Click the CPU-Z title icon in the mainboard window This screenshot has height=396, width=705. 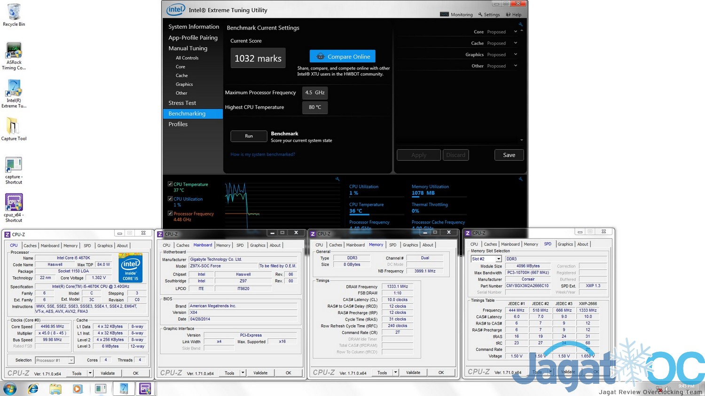160,234
